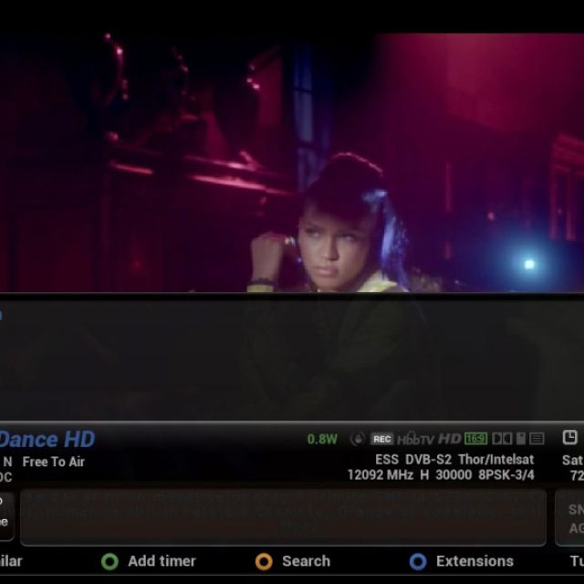The width and height of the screenshot is (584, 584).
Task: Select the Add timer button label
Action: (162, 561)
